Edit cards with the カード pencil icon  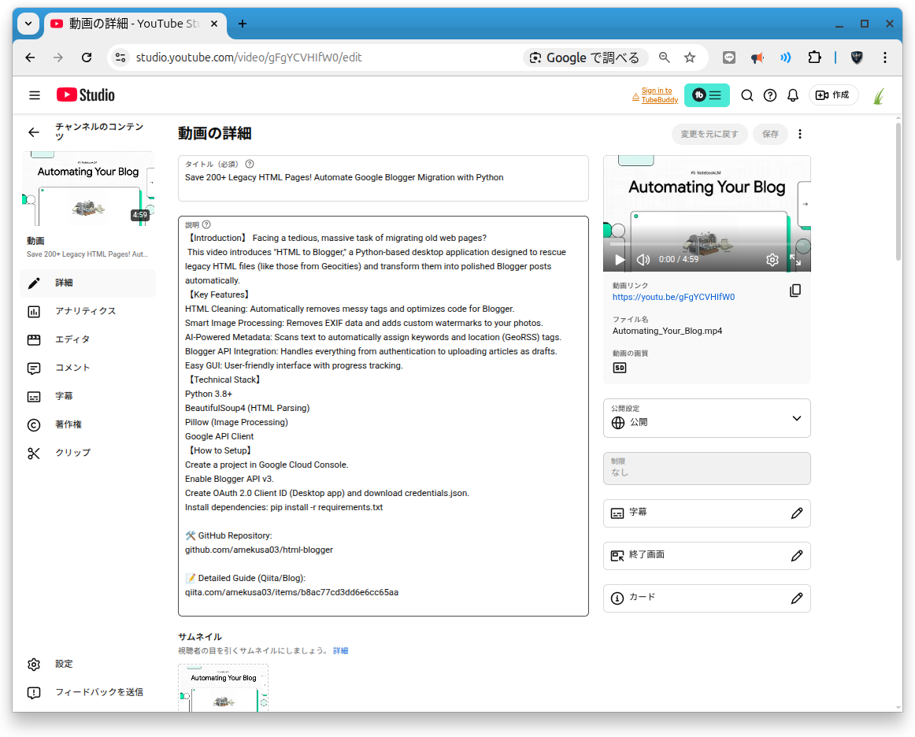(796, 598)
